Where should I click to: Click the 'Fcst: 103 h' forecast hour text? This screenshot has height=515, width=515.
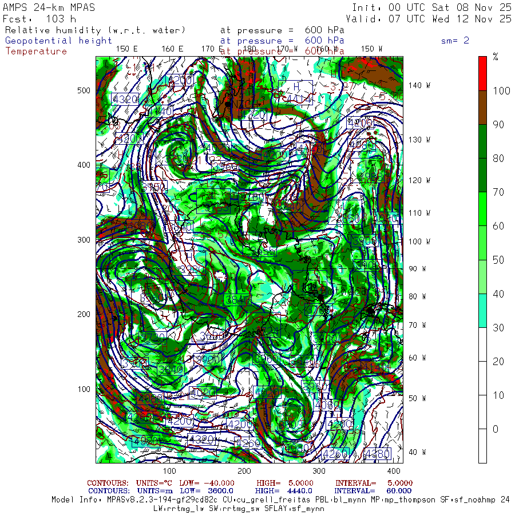[39, 19]
